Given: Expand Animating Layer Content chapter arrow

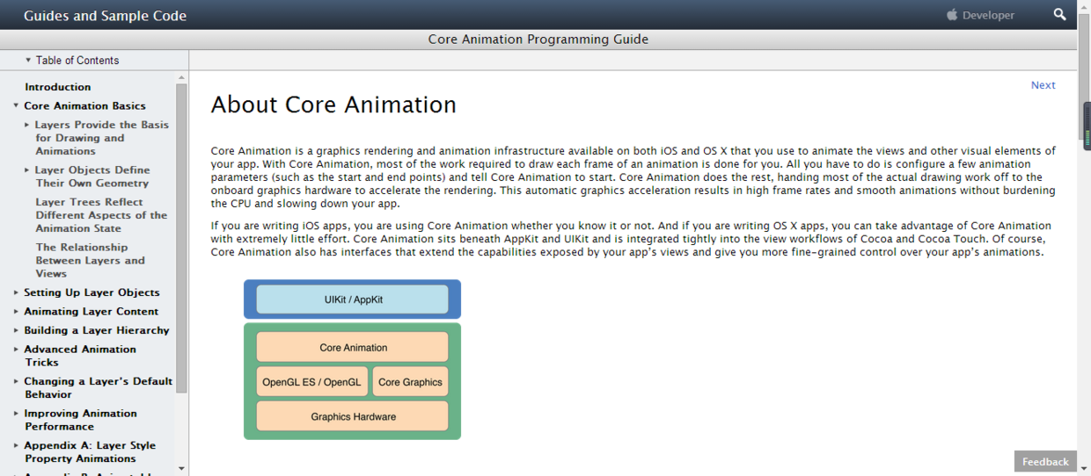Looking at the screenshot, I should coord(16,312).
